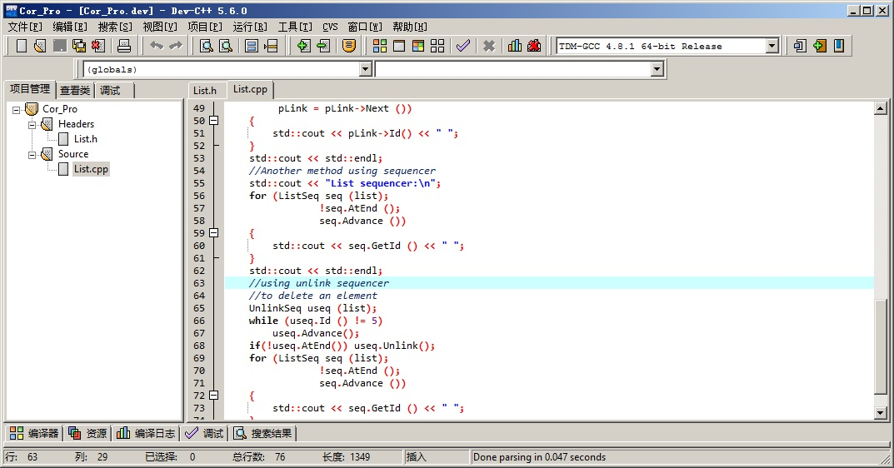Click the Insert green plus icon right of compiler selector
Screen dimensions: 894x468
click(x=819, y=46)
